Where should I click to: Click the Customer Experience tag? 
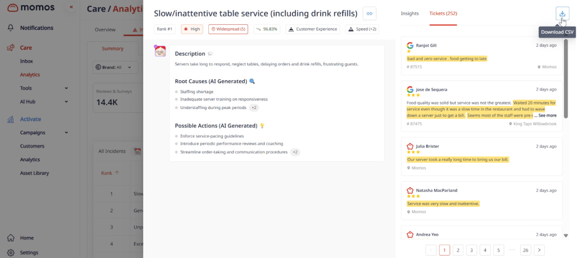pyautogui.click(x=312, y=29)
